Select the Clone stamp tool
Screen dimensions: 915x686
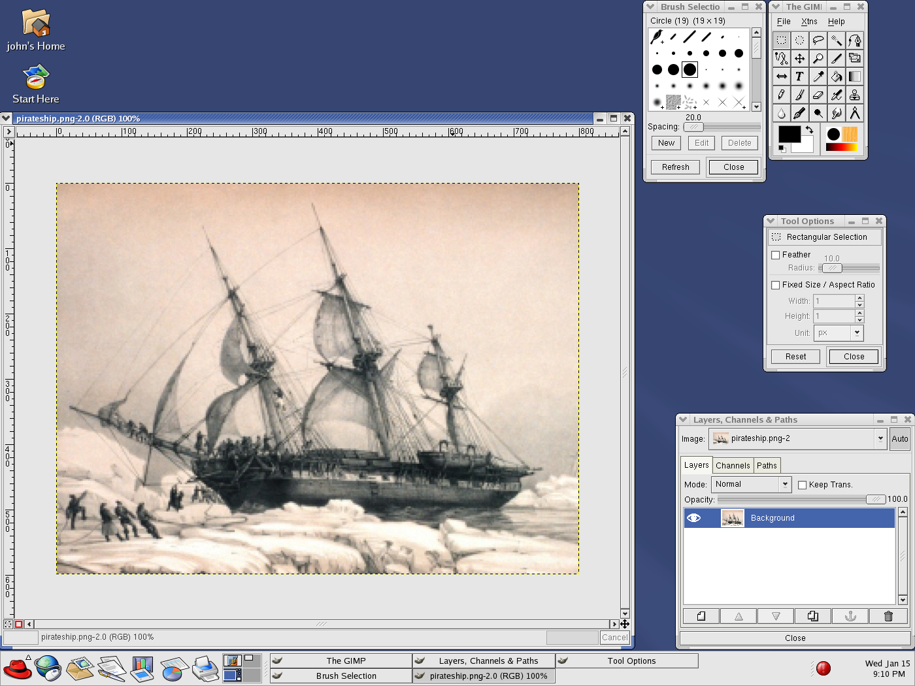tap(854, 95)
